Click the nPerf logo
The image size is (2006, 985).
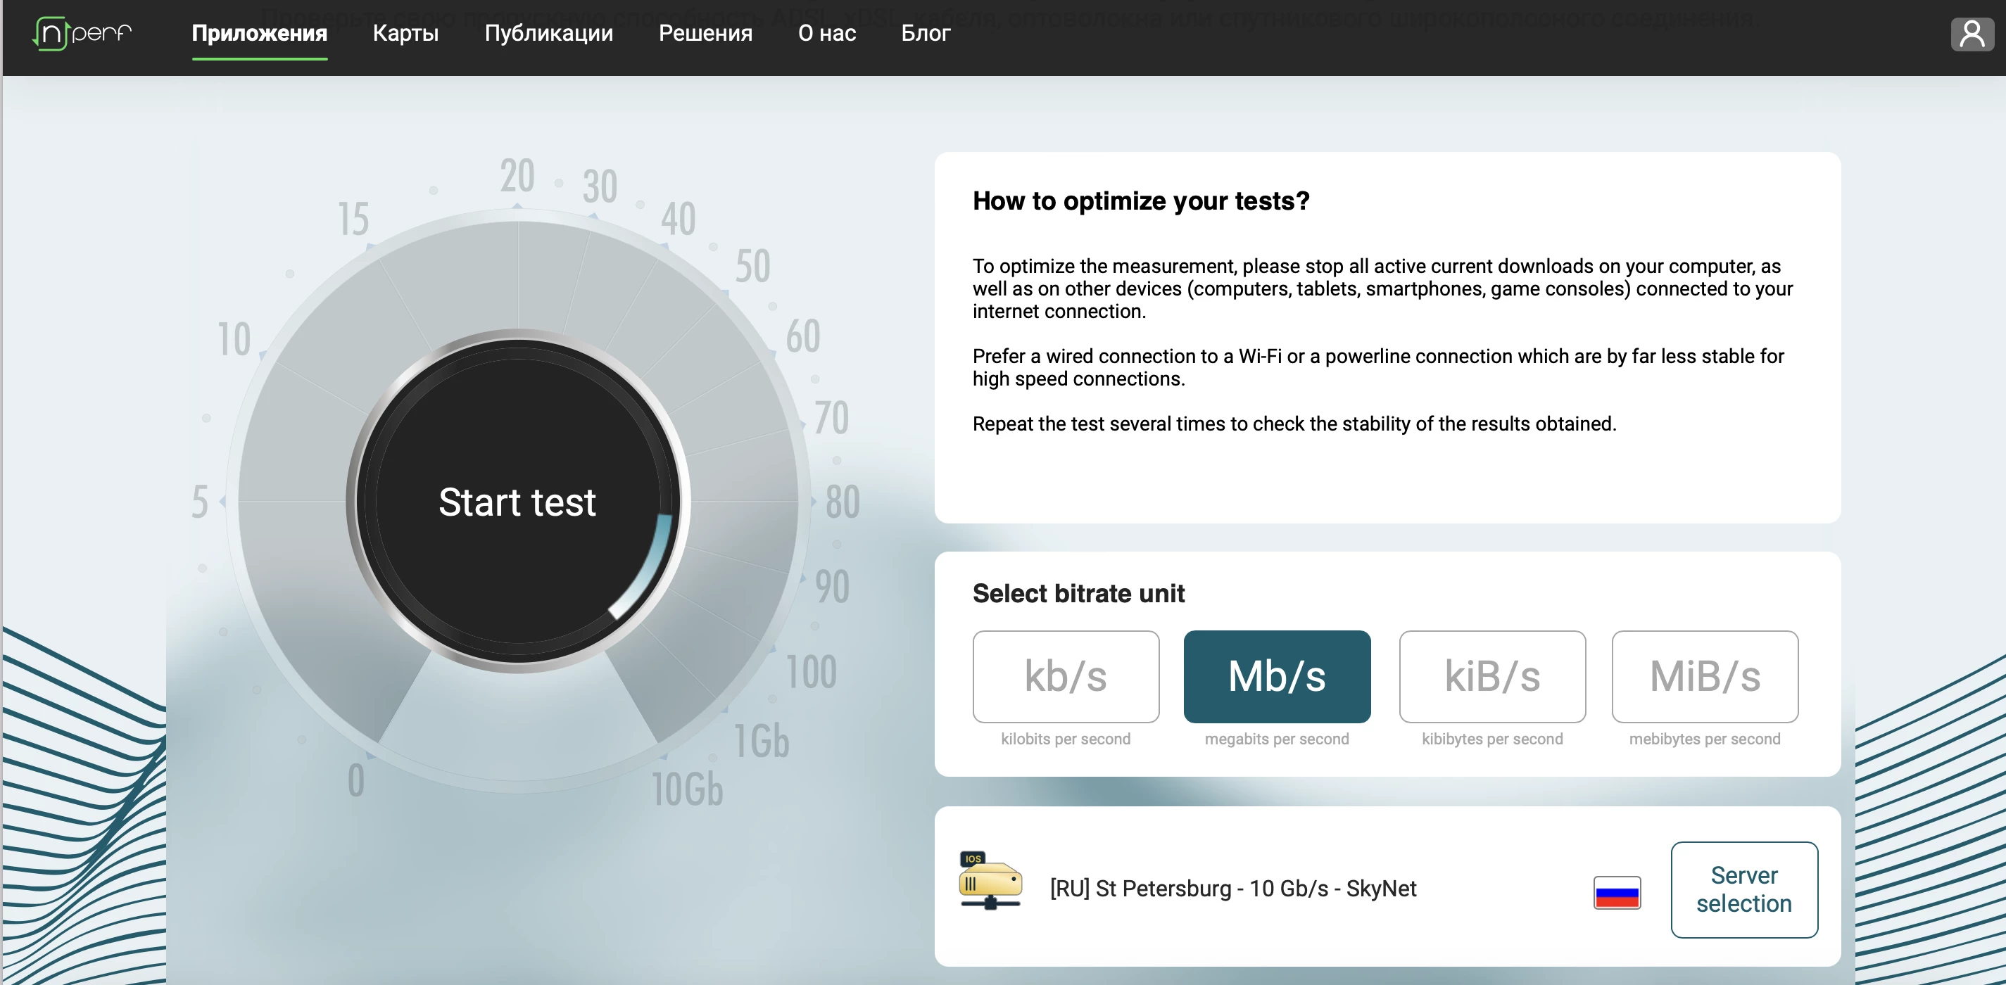[82, 32]
